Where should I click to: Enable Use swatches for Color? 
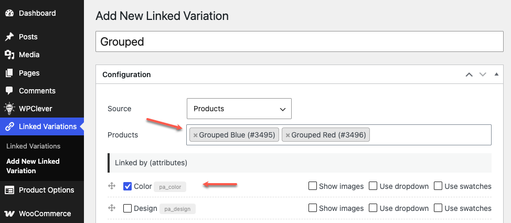click(438, 186)
